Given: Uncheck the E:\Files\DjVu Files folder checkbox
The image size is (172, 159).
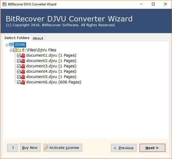Looking at the screenshot, I should (x=15, y=50).
